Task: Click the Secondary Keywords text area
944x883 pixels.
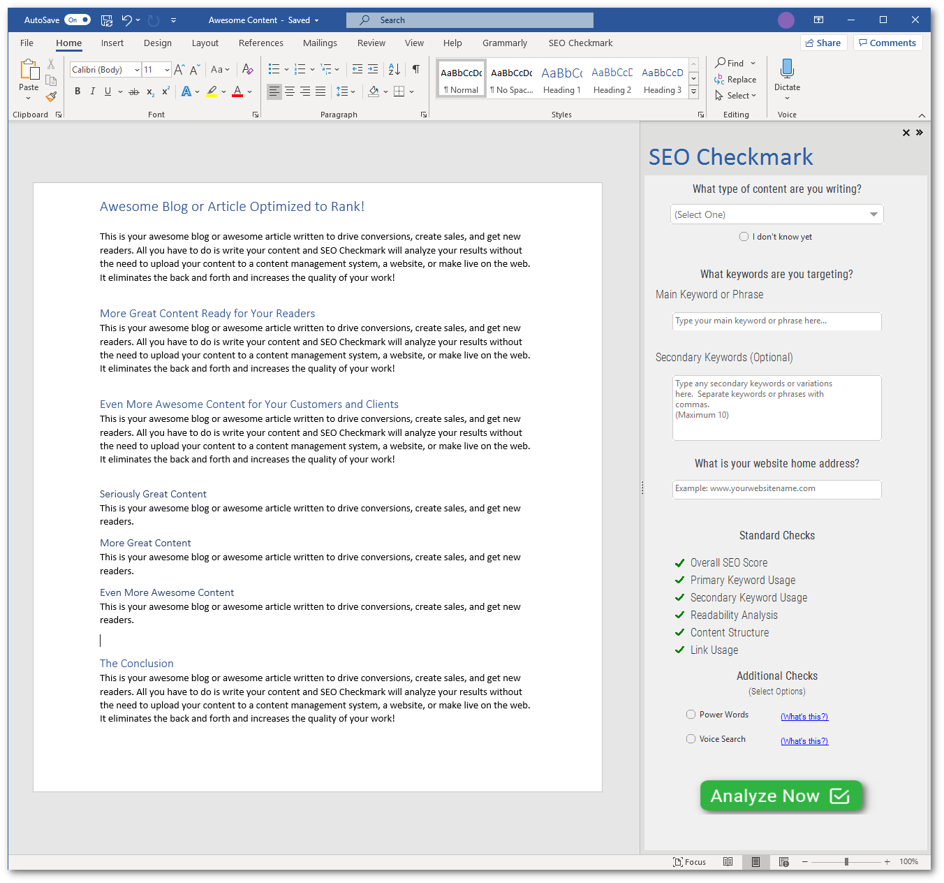Action: click(x=776, y=408)
